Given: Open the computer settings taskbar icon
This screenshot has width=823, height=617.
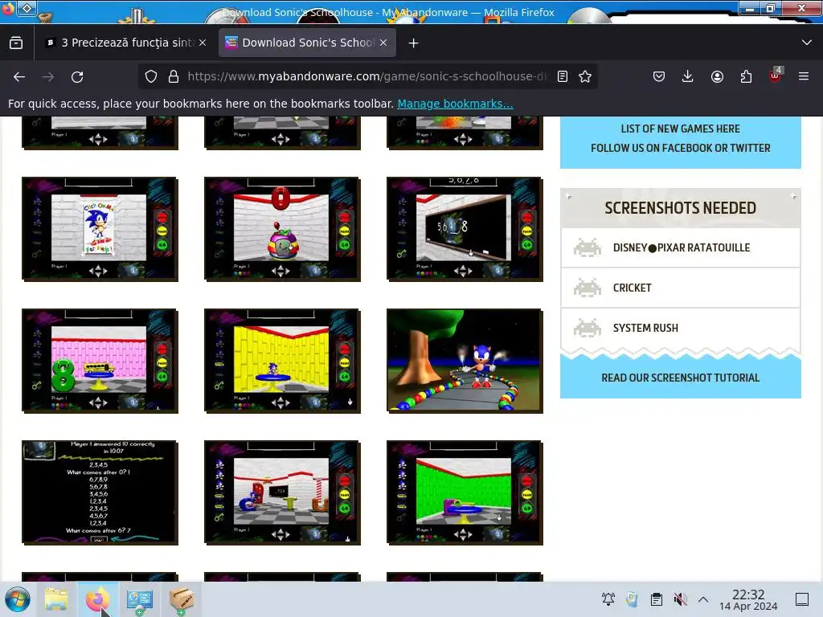Looking at the screenshot, I should coord(140,599).
